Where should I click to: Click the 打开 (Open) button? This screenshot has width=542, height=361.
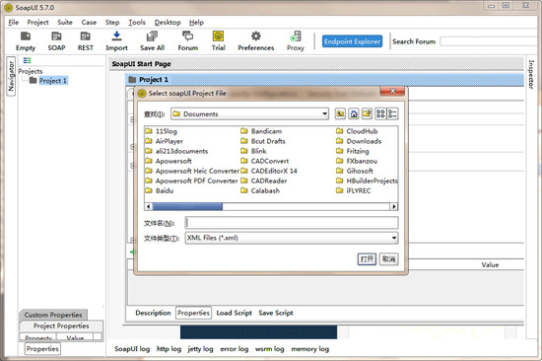[367, 258]
